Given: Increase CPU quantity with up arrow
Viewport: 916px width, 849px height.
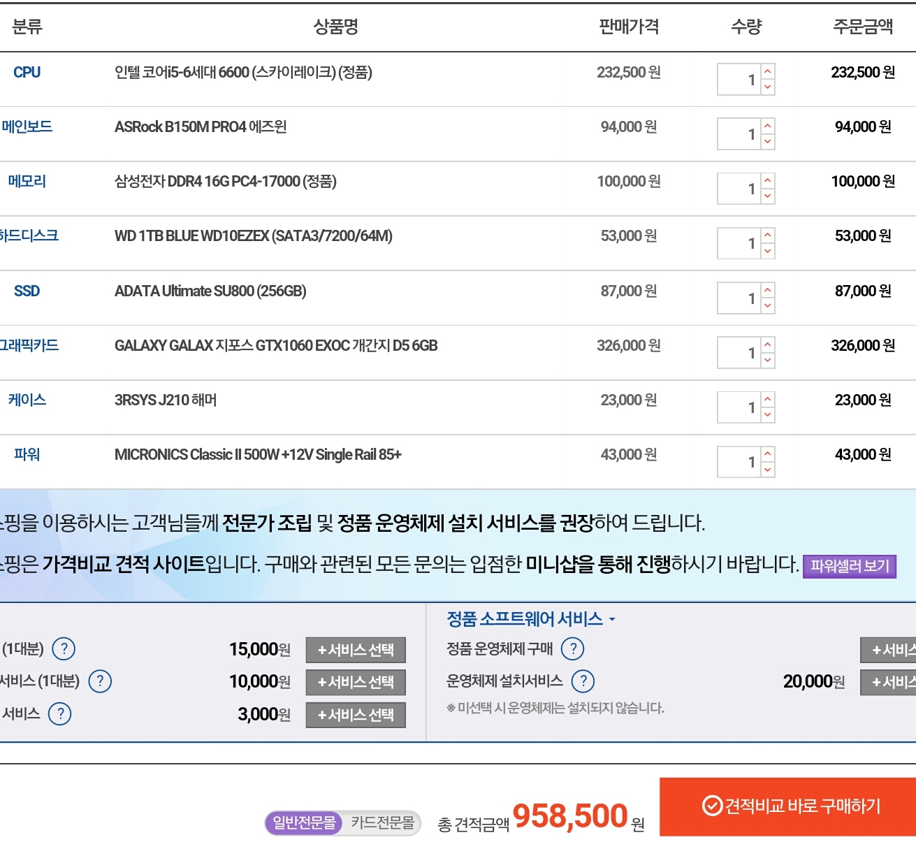Looking at the screenshot, I should coord(768,71).
